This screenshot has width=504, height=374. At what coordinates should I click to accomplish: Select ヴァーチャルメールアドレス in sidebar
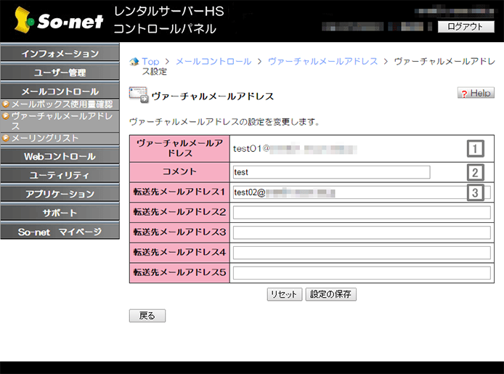[61, 121]
